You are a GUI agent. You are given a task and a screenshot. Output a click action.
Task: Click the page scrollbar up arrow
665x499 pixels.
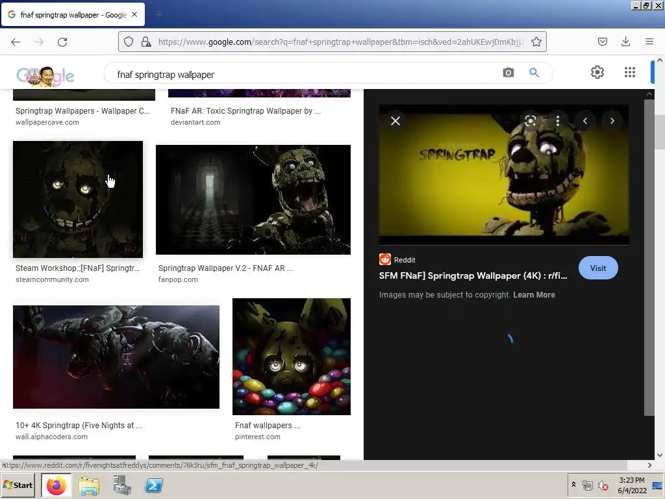point(660,60)
